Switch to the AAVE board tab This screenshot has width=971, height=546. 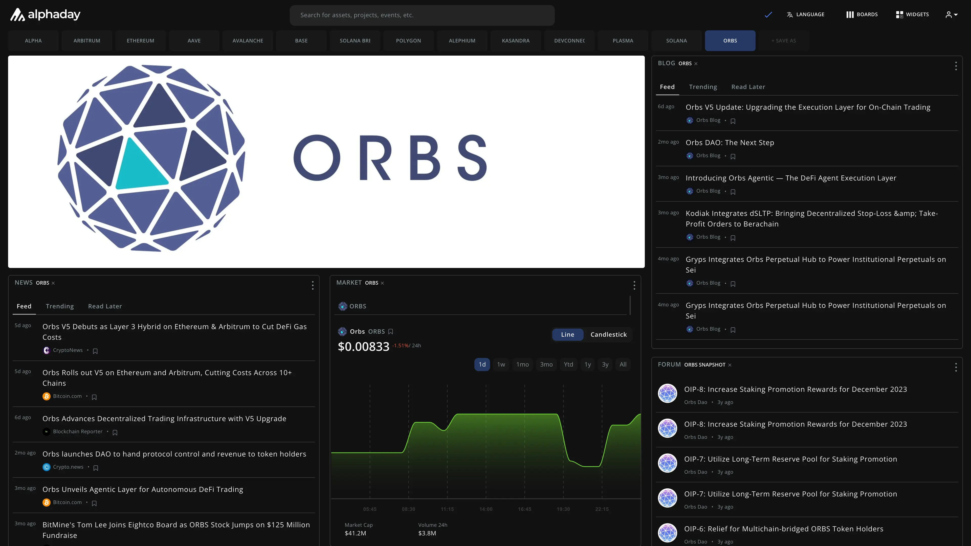point(194,41)
